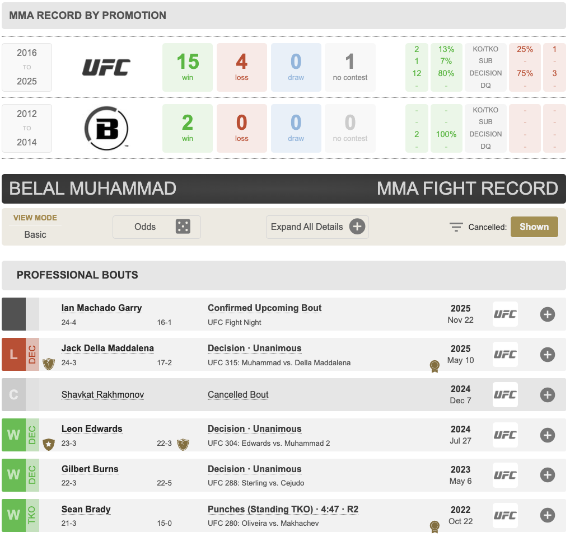The height and width of the screenshot is (537, 570).
Task: Click the star shield icon beside Leon Edwards
Action: click(48, 444)
